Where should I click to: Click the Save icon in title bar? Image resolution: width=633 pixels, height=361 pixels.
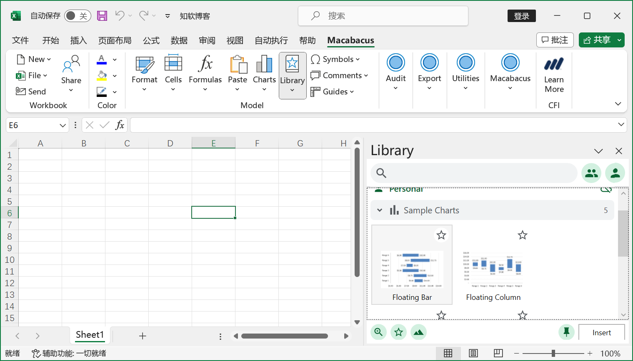click(x=102, y=16)
